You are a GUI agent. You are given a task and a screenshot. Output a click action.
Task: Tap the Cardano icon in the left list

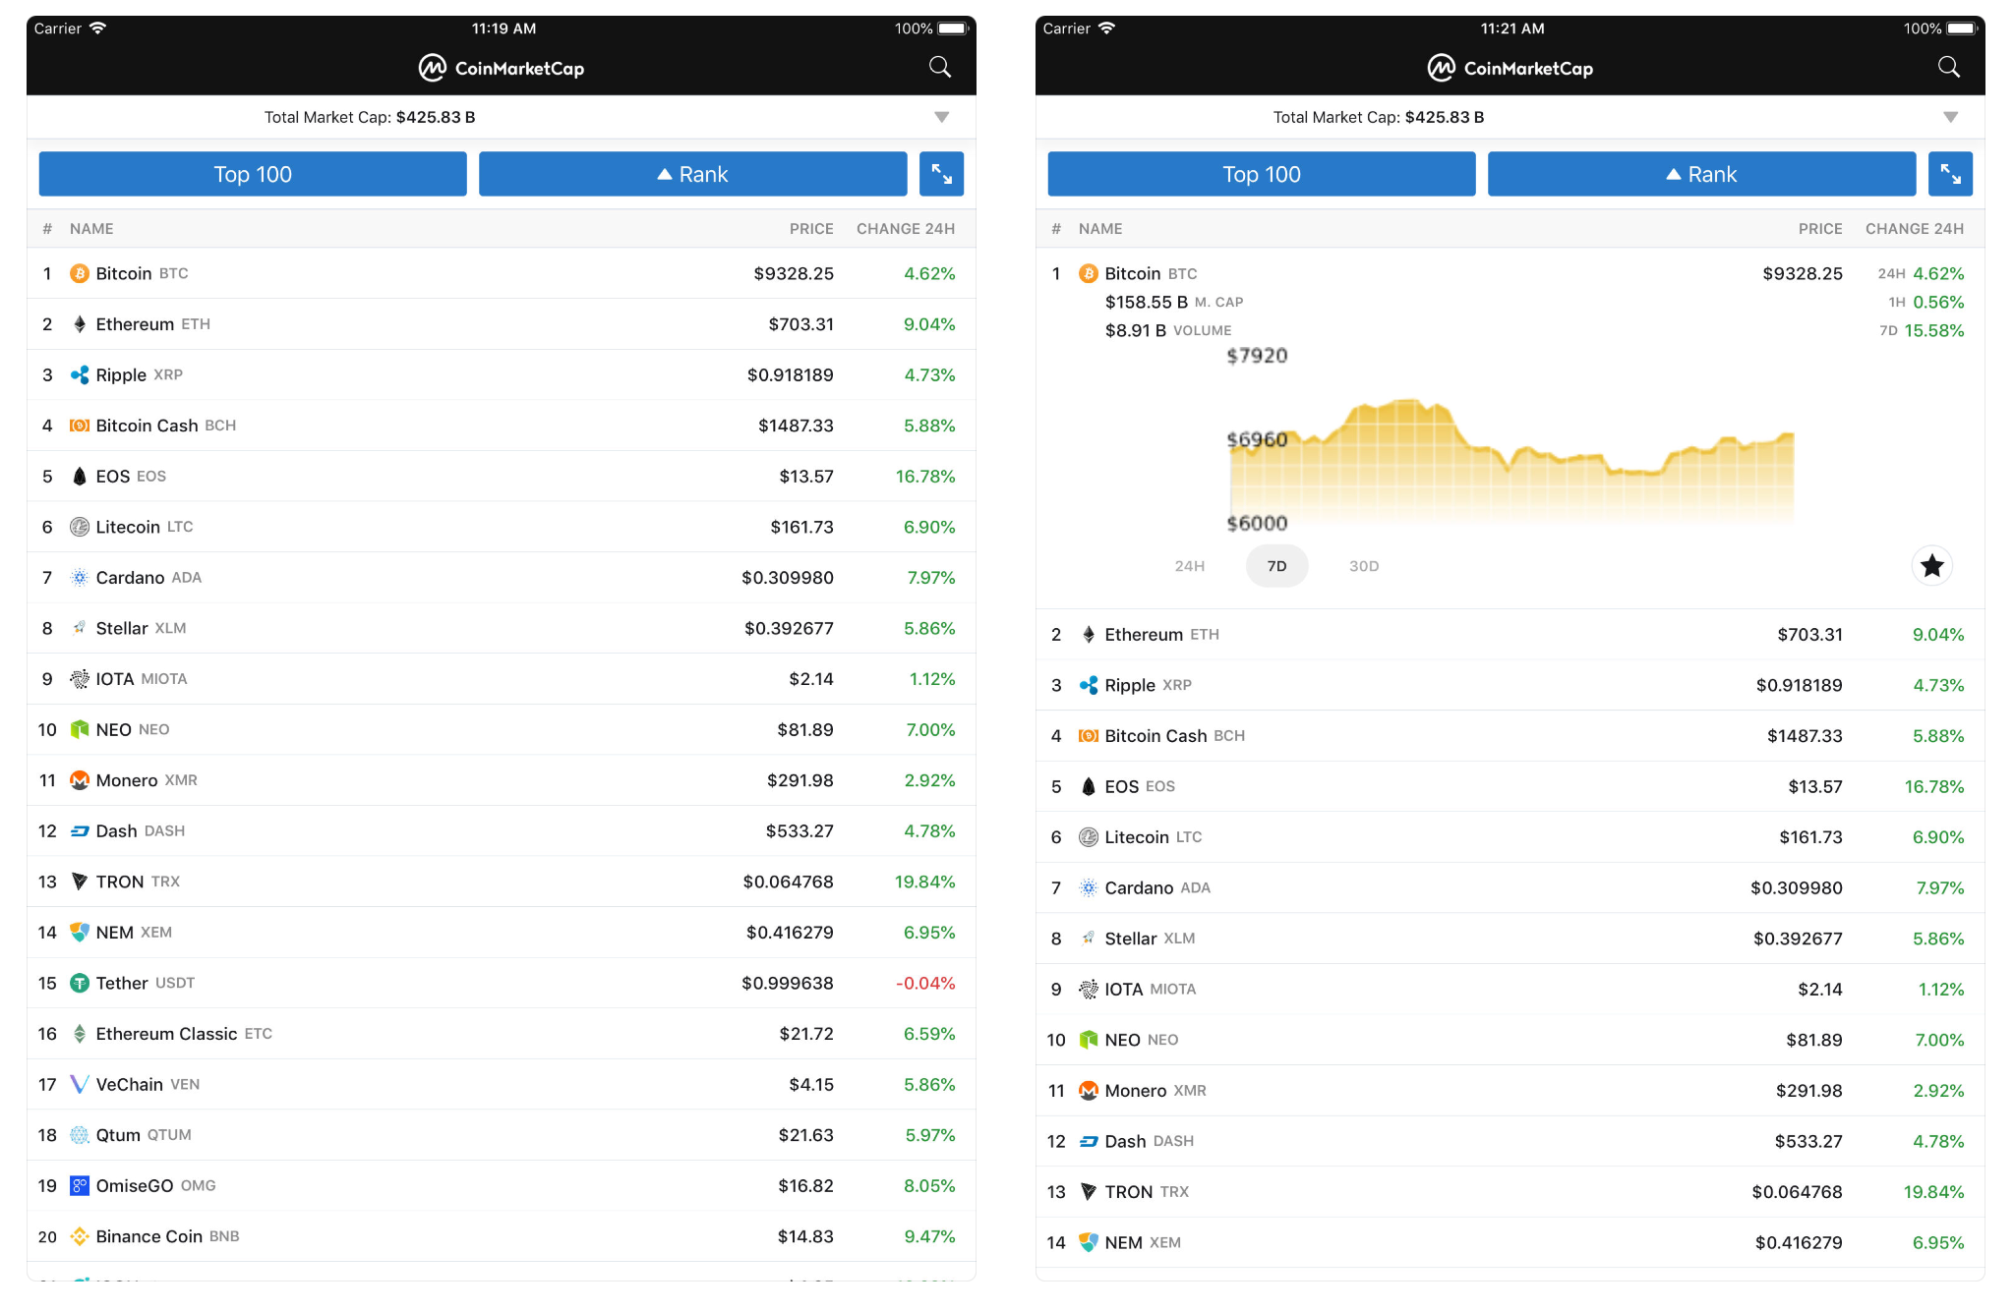(80, 578)
